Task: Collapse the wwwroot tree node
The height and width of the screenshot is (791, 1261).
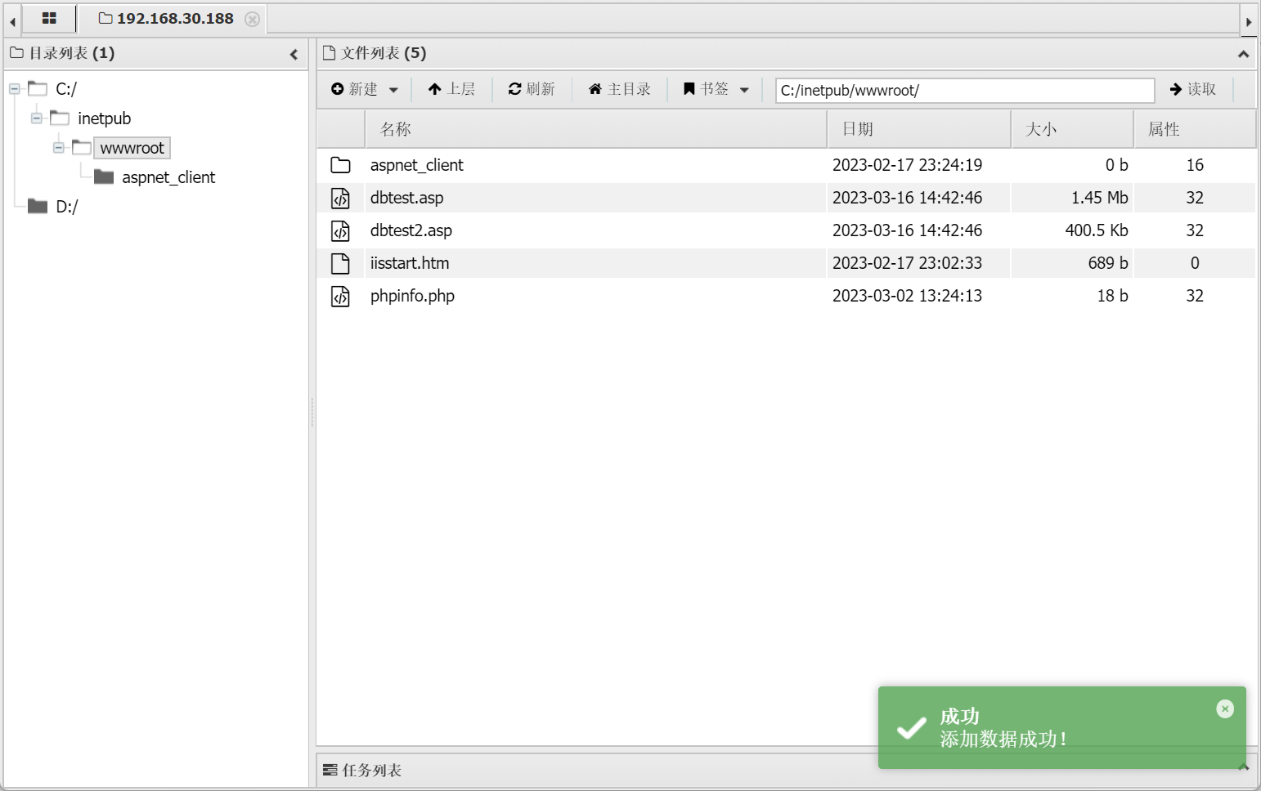Action: pos(59,148)
